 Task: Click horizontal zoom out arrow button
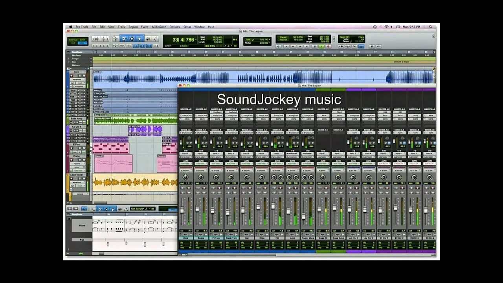tap(93, 39)
